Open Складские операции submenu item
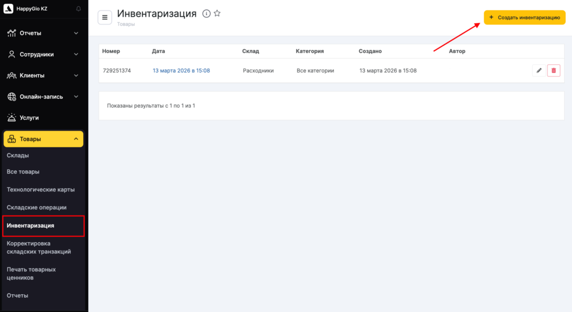Image resolution: width=572 pixels, height=312 pixels. pyautogui.click(x=36, y=208)
